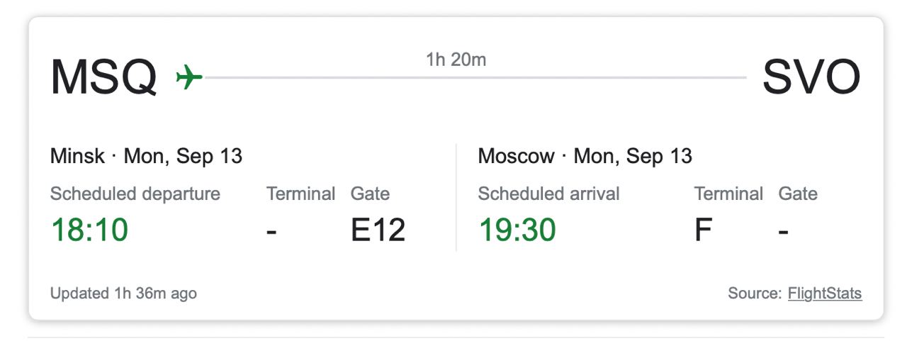Click the Source: label text
The height and width of the screenshot is (346, 907).
click(x=755, y=294)
